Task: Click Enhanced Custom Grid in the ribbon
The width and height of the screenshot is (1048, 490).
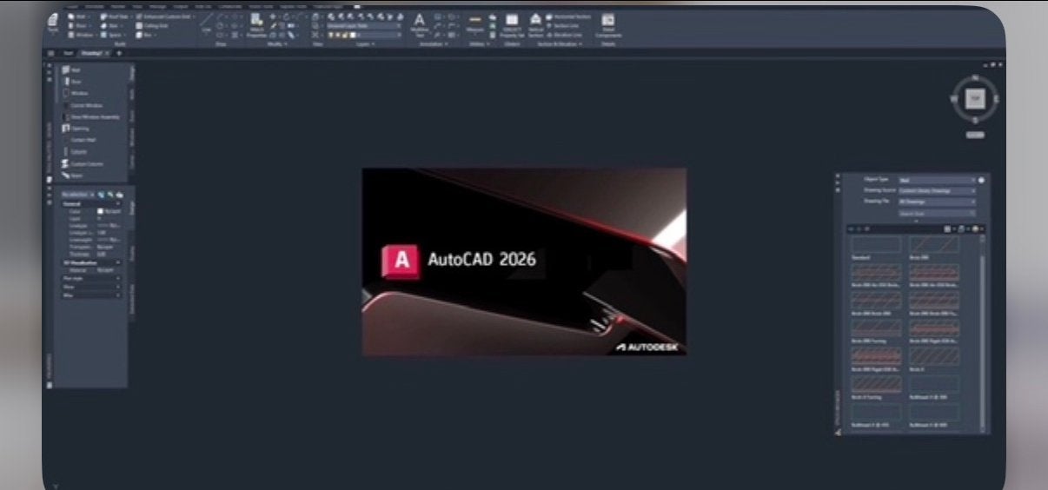Action: coord(165,17)
